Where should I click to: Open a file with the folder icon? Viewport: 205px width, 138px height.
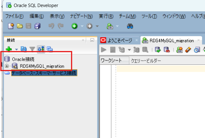[20, 26]
